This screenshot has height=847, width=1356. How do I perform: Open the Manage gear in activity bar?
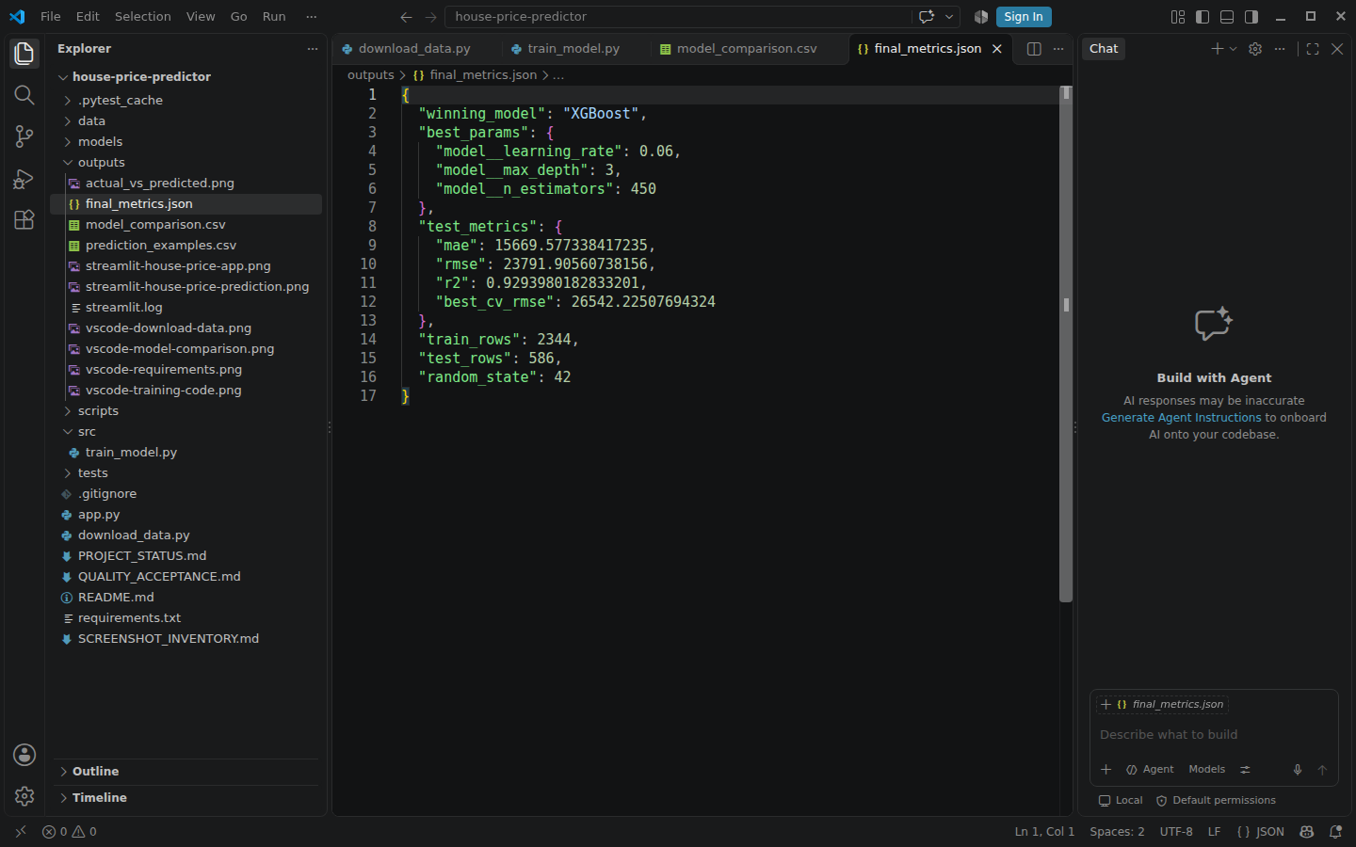(24, 796)
